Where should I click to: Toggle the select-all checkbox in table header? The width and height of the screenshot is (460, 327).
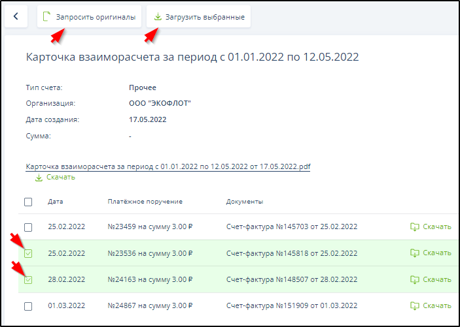(28, 202)
